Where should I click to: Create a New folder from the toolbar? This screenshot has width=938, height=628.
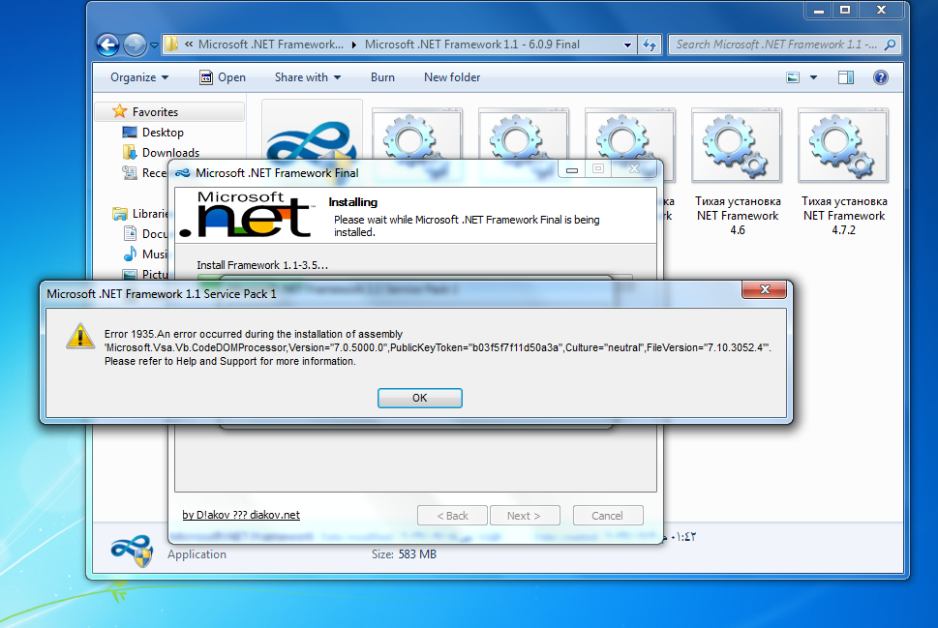click(452, 77)
